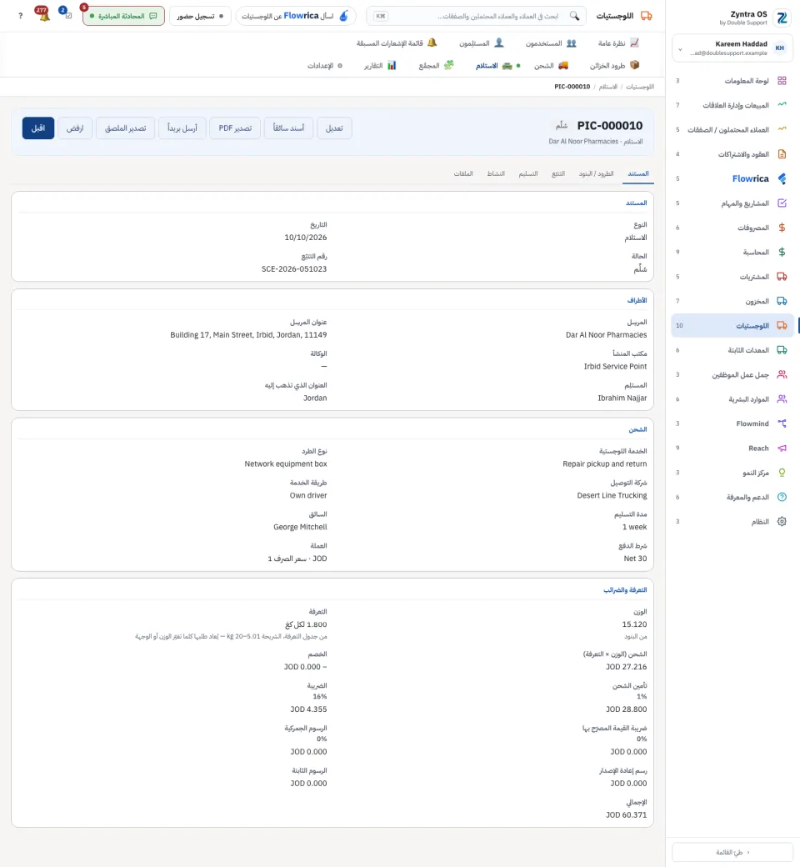Click driver name George Mitchell
Screen dimensions: 800x867
click(x=300, y=528)
